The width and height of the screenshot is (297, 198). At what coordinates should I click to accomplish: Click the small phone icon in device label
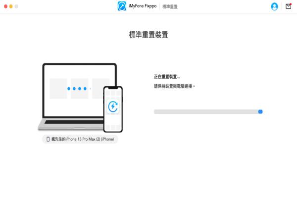(48, 139)
